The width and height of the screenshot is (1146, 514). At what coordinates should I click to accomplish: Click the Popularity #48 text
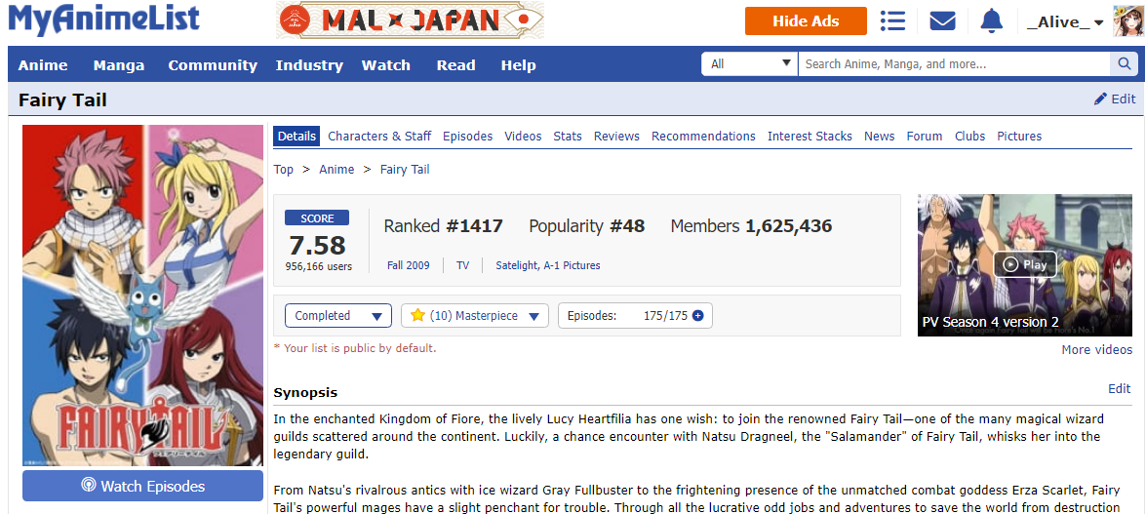click(587, 226)
